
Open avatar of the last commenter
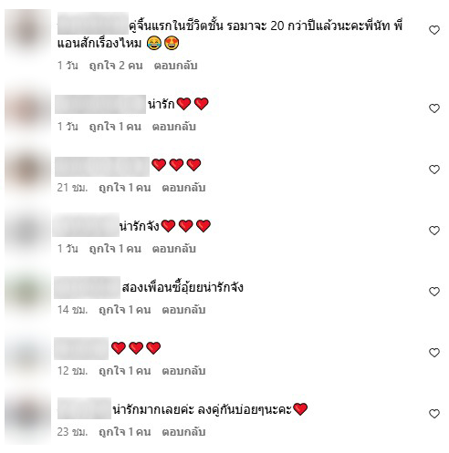27,417
